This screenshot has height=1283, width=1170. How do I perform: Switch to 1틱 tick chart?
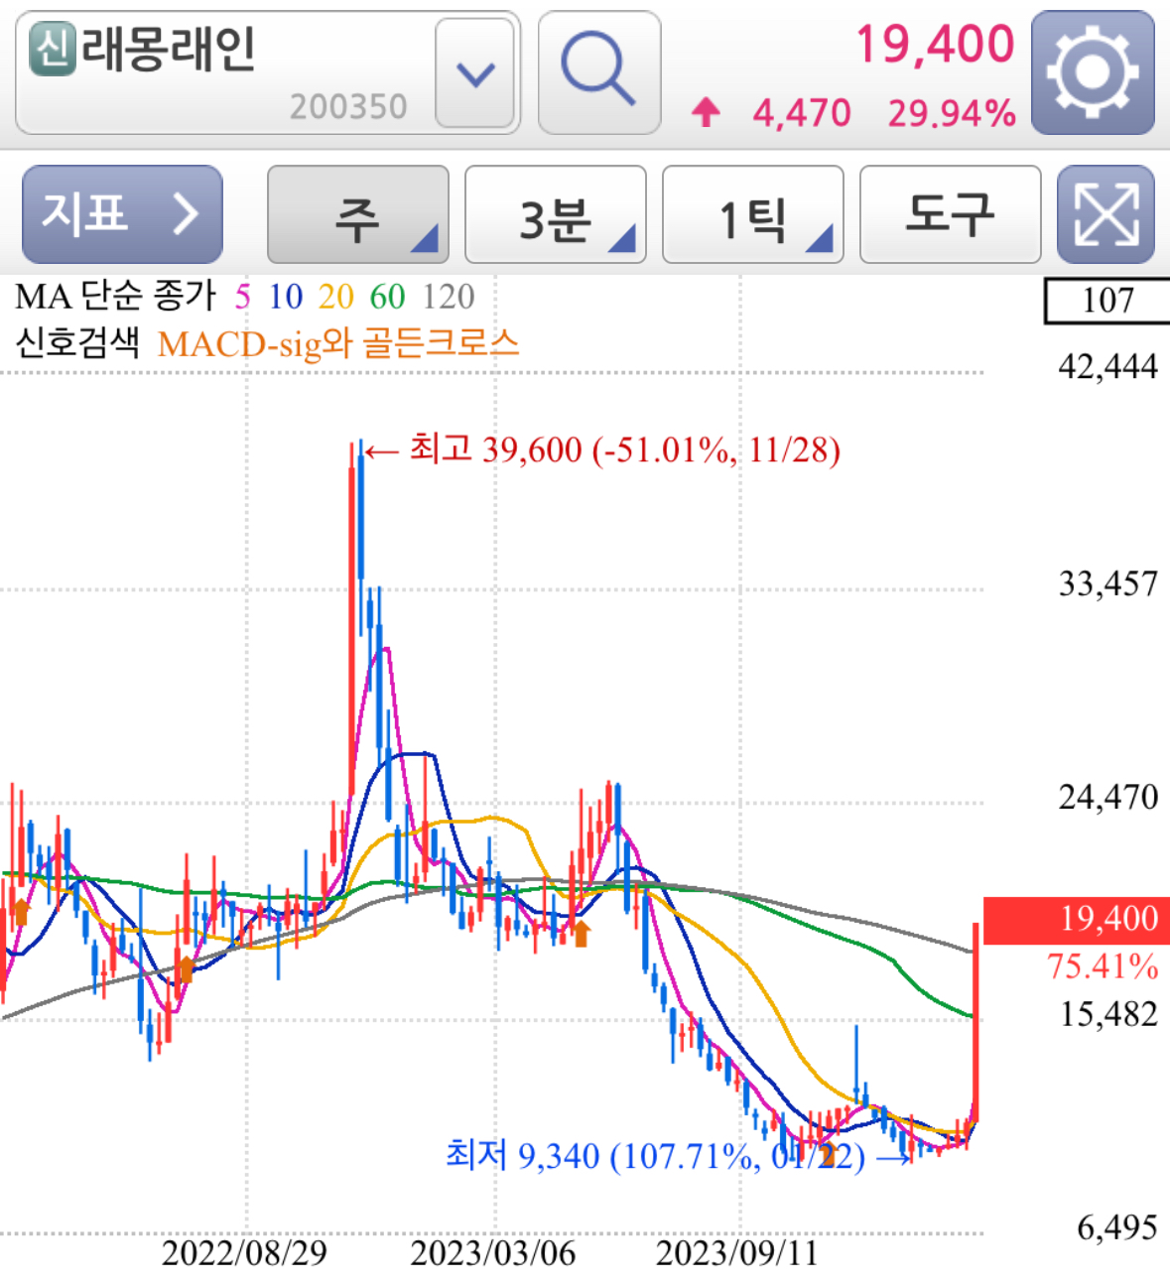point(751,213)
